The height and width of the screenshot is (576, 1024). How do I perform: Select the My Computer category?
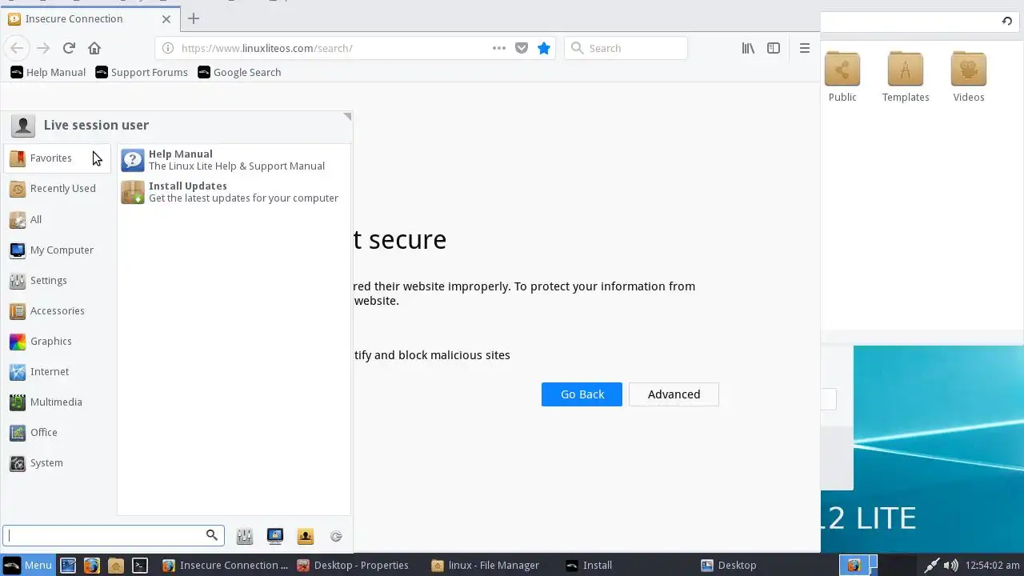tap(58, 250)
